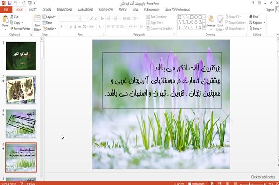
Task: Open the FILE tab
Action: tap(6, 10)
